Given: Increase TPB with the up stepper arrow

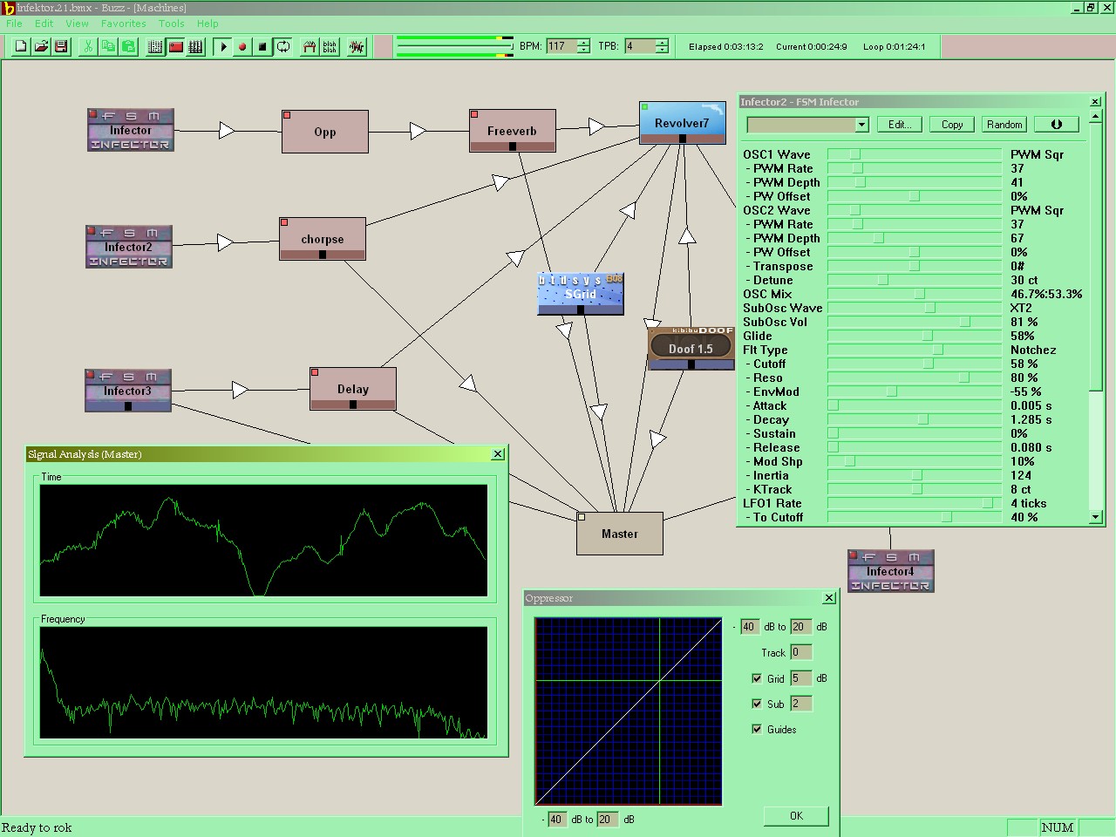Looking at the screenshot, I should (663, 42).
